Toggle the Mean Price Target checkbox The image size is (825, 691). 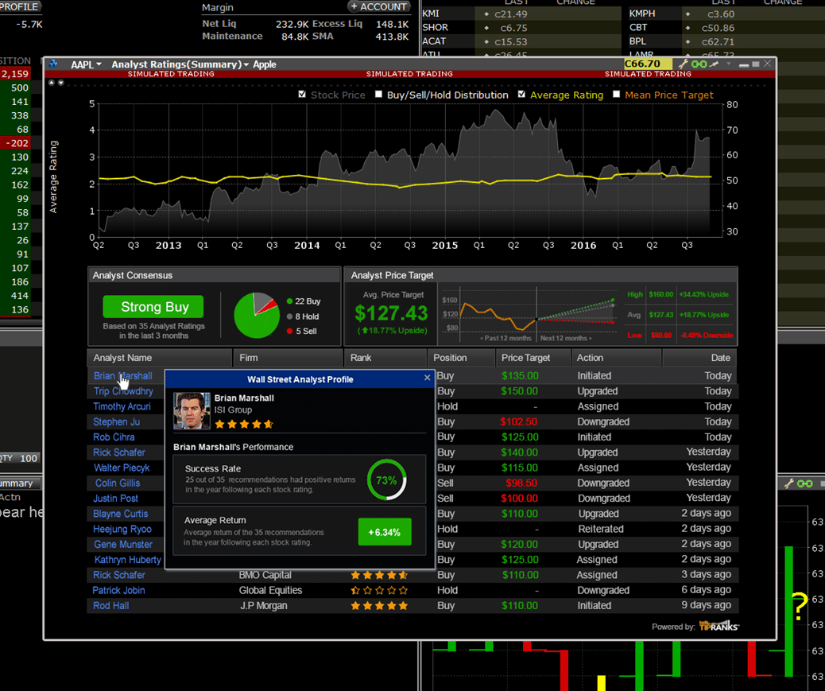click(617, 95)
